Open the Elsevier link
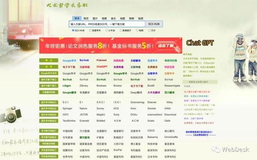 click(152, 102)
